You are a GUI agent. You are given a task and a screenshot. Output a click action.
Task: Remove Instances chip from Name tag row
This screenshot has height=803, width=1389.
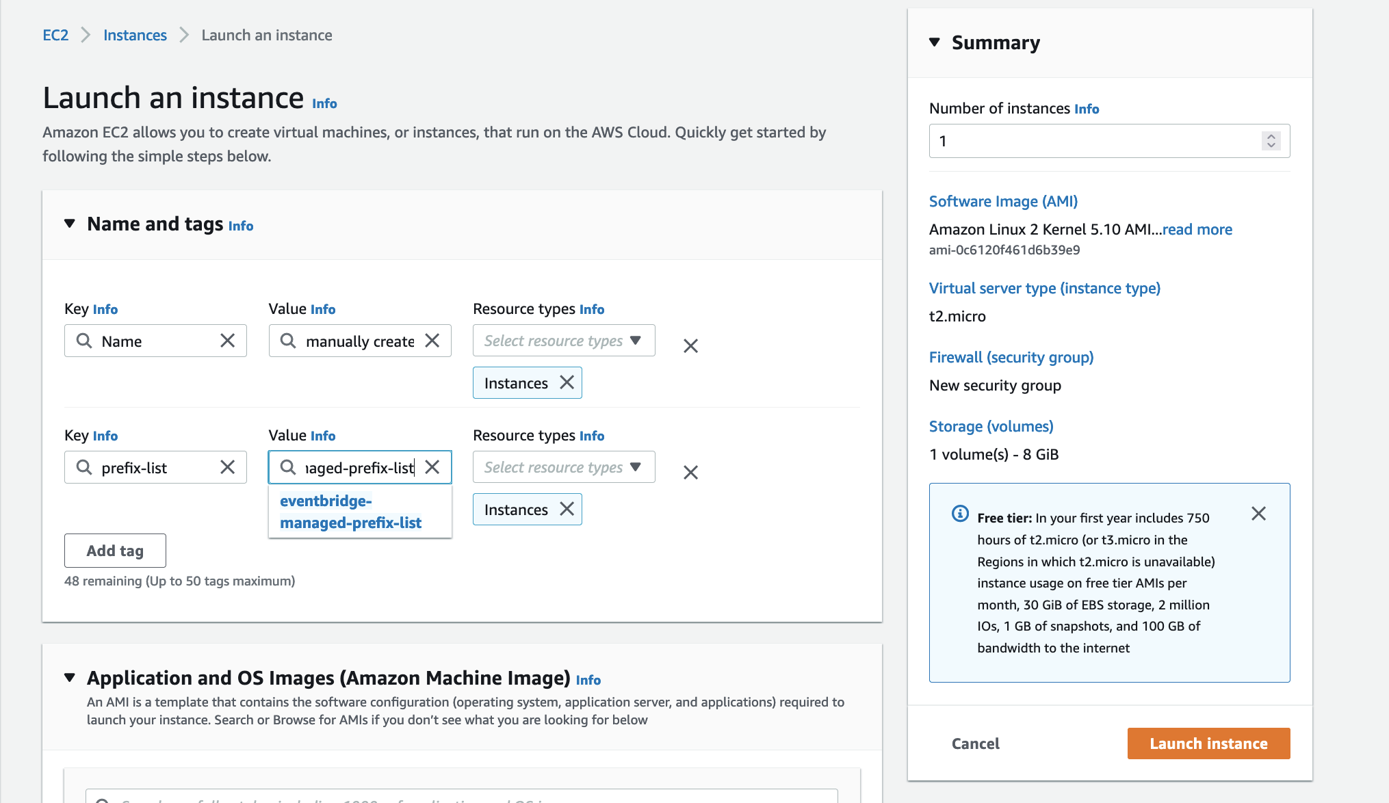coord(567,382)
